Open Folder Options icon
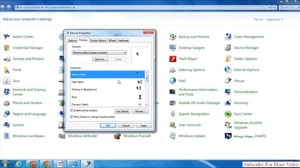 tap(228, 59)
